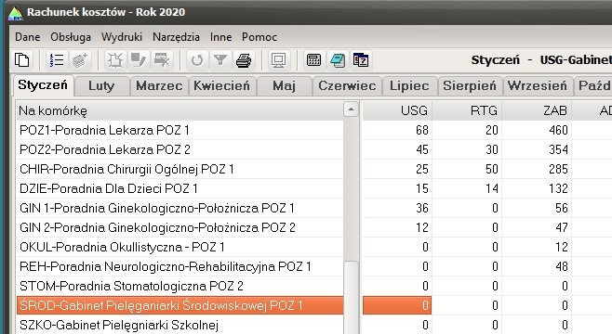The height and width of the screenshot is (334, 612).
Task: Open the Wydruki menu
Action: (122, 37)
